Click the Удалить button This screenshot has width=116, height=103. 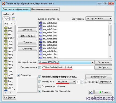pyautogui.click(x=27, y=42)
